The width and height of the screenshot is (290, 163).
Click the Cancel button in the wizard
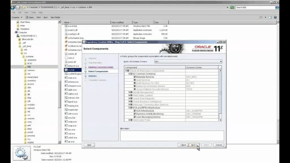(219, 145)
